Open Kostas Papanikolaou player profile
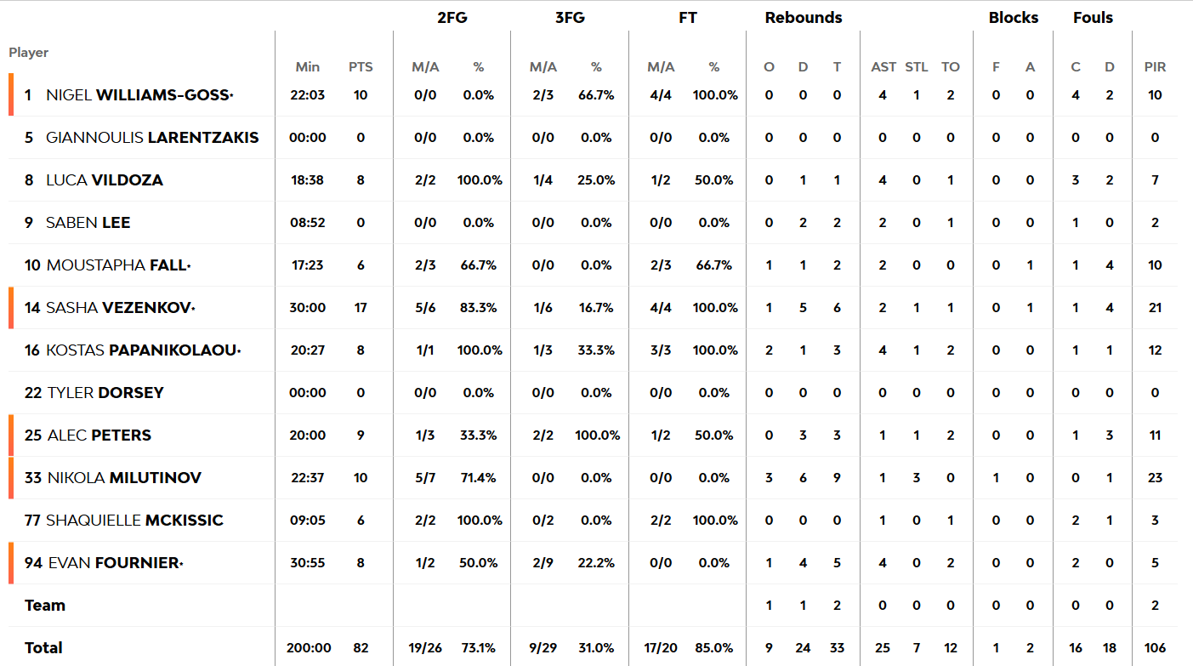The width and height of the screenshot is (1193, 666). tap(141, 350)
